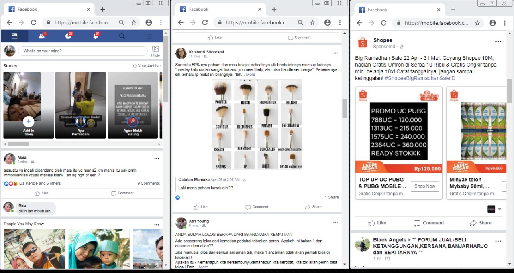Click the Photo icon beside status box

[155, 51]
